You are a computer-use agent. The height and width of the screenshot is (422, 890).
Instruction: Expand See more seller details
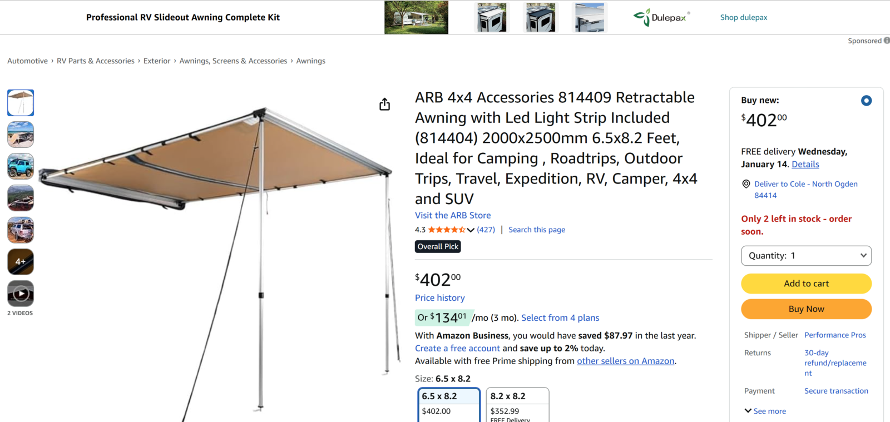(765, 411)
